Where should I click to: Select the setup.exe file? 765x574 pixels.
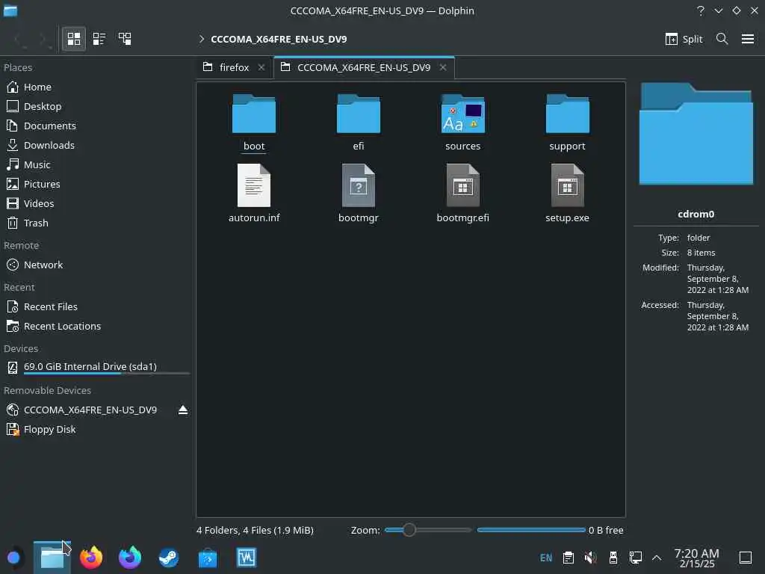pos(567,194)
